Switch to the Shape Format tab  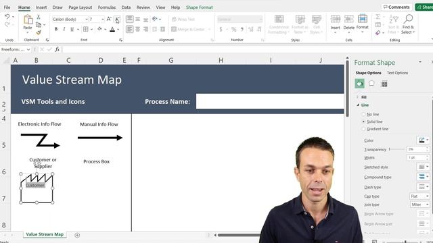200,7
